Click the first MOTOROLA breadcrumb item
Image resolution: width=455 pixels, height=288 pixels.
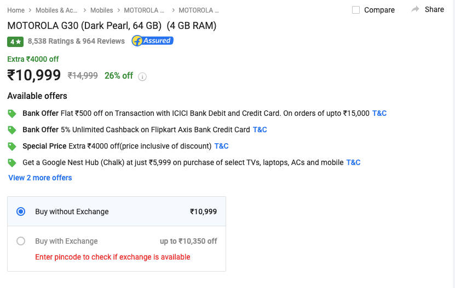point(144,10)
